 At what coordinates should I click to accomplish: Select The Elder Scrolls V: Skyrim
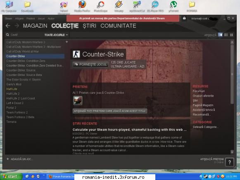pyautogui.click(x=24, y=80)
